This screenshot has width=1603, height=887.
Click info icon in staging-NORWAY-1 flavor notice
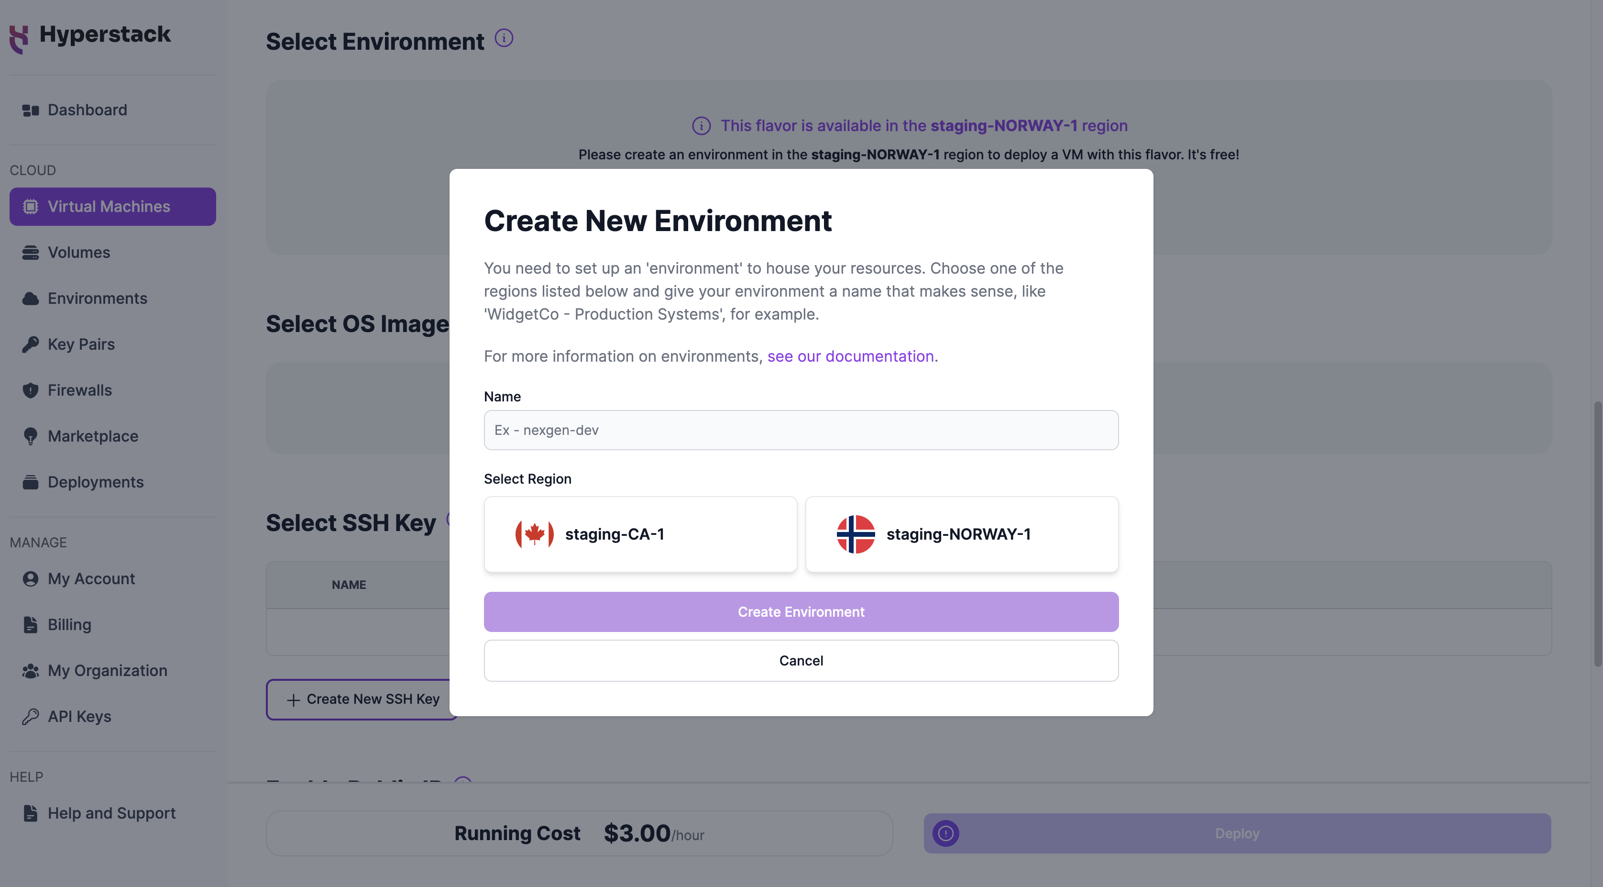click(701, 126)
